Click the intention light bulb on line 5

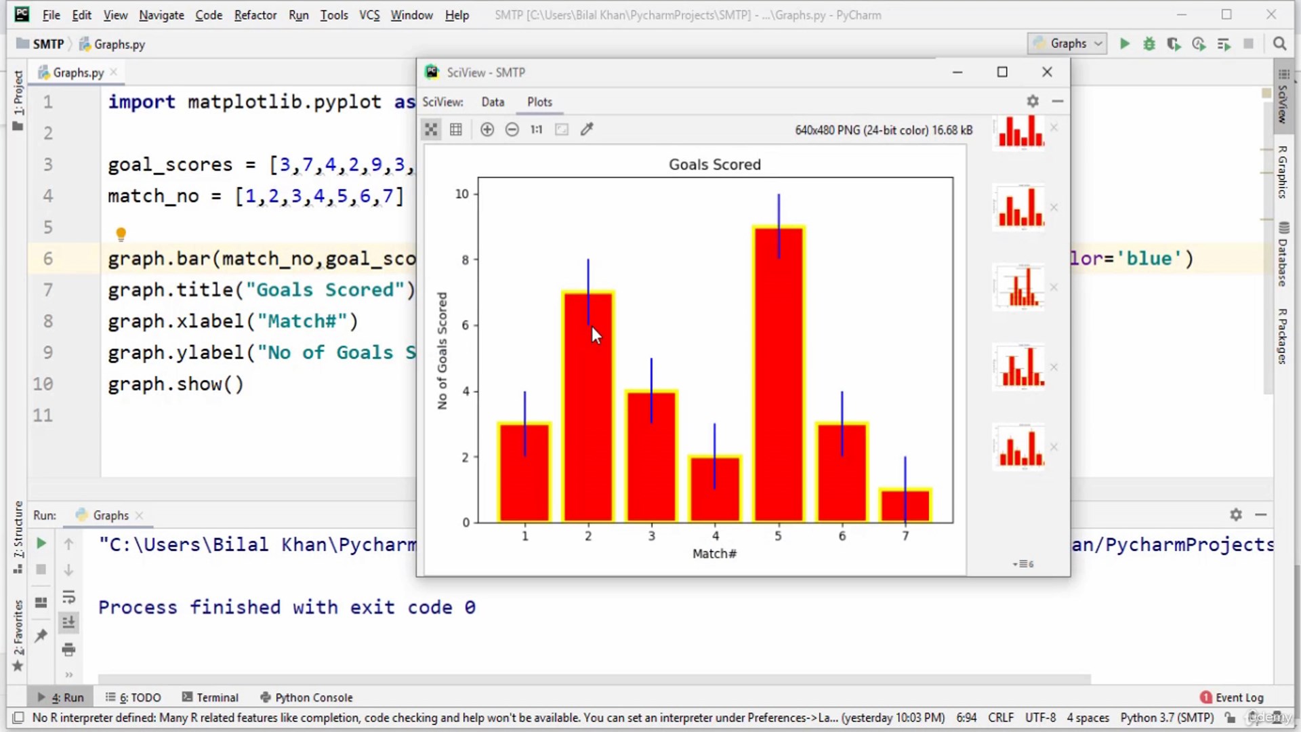coord(121,234)
